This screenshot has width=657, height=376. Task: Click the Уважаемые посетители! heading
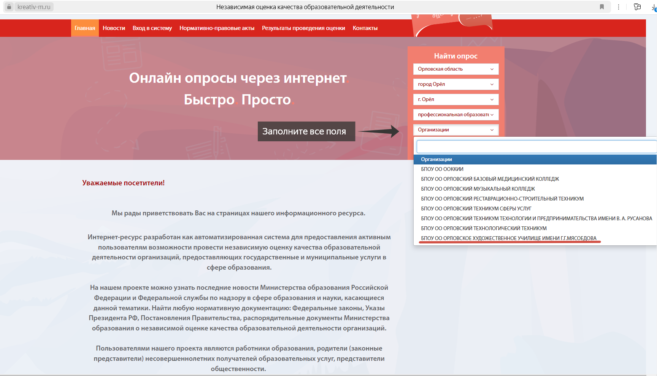pyautogui.click(x=124, y=183)
